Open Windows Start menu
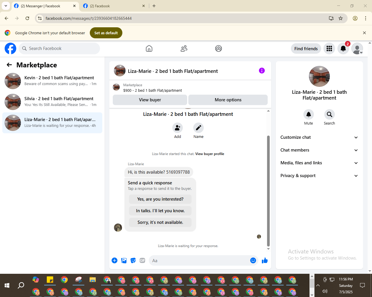372x297 pixels. (7, 285)
